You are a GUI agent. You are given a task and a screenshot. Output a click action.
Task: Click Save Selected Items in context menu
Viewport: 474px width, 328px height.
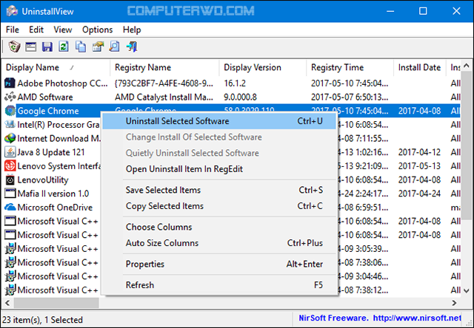click(219, 191)
